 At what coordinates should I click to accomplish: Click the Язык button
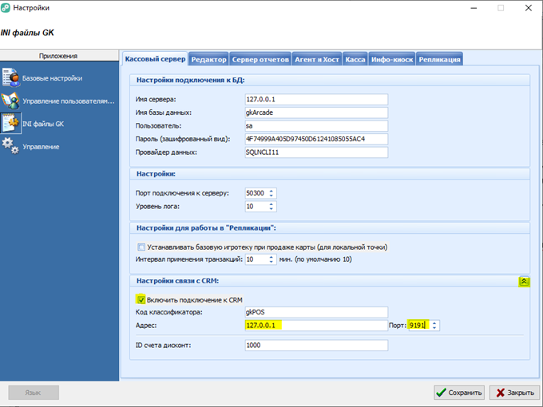(34, 393)
